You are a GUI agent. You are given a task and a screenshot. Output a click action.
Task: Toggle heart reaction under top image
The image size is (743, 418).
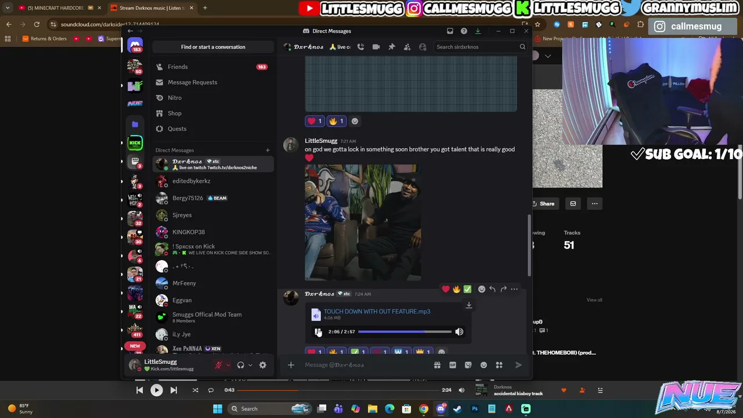click(x=315, y=121)
